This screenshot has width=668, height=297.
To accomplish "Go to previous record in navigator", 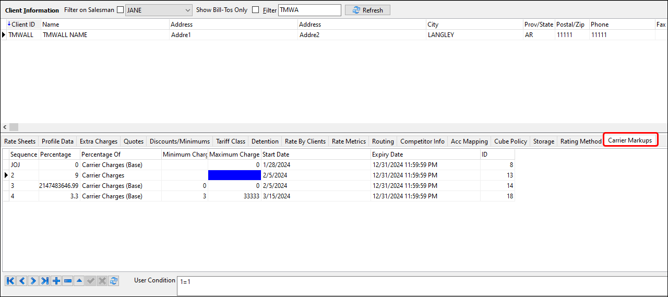I will point(22,281).
